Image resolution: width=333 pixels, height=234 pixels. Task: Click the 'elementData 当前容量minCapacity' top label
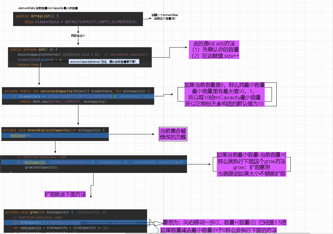coord(48,8)
